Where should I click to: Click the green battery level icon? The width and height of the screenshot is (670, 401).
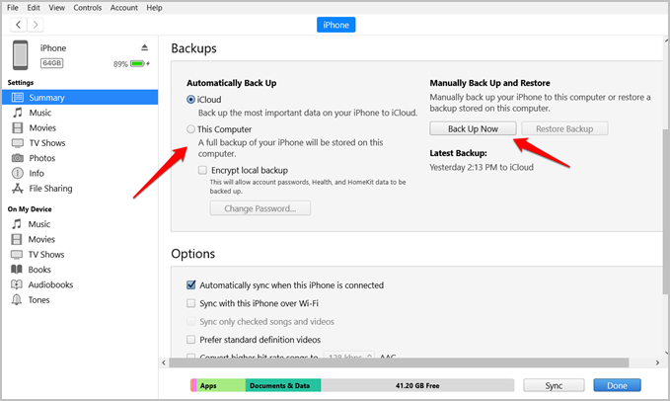[138, 63]
